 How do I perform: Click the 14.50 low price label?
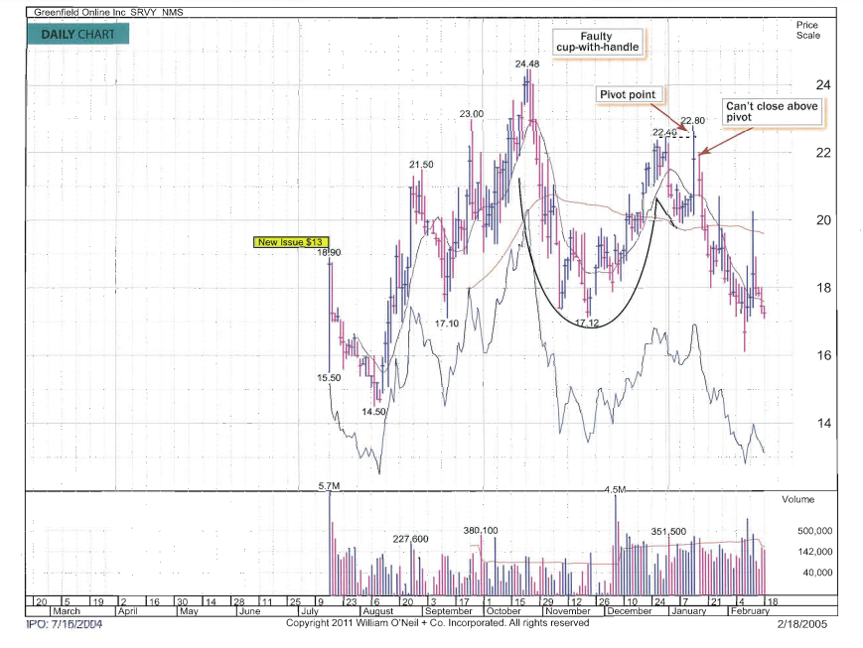[x=373, y=411]
